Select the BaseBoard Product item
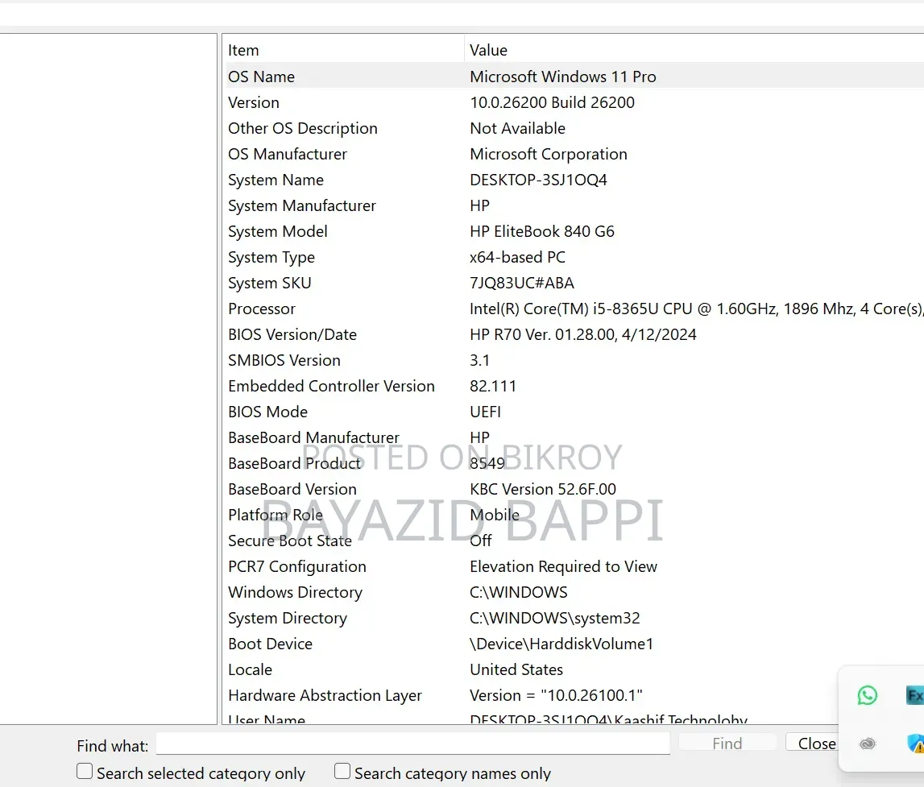The height and width of the screenshot is (787, 924). tap(294, 464)
